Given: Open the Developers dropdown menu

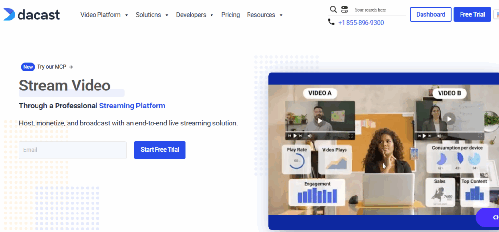Looking at the screenshot, I should (x=194, y=15).
